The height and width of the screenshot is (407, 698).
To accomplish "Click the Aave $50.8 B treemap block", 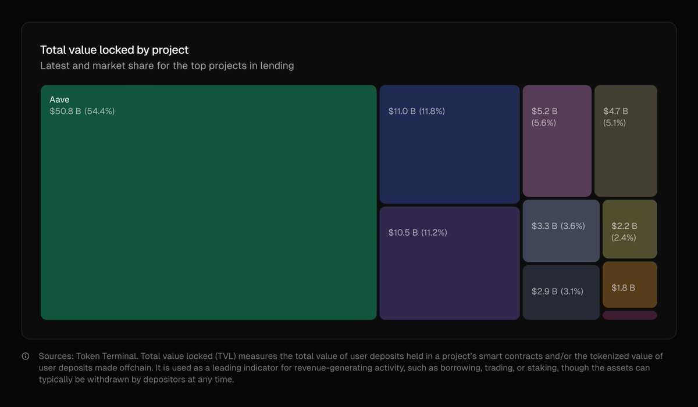I will click(209, 203).
